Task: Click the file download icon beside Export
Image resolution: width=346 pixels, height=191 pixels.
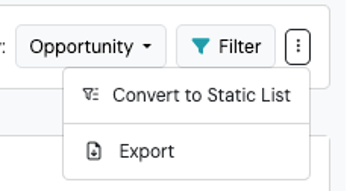Action: [x=94, y=151]
